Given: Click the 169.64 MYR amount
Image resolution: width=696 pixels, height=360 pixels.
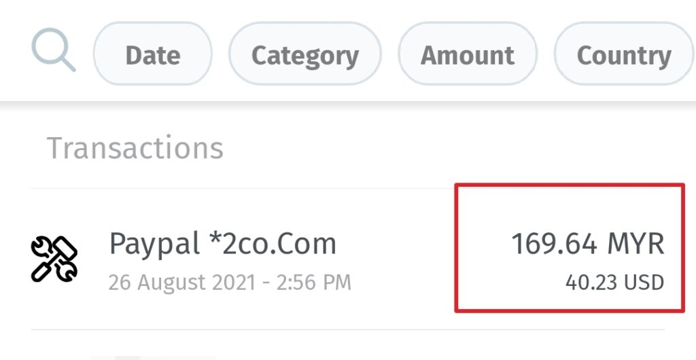Looking at the screenshot, I should click(588, 245).
